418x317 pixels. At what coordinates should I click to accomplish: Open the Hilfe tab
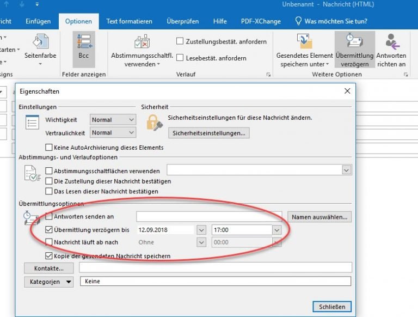point(220,21)
